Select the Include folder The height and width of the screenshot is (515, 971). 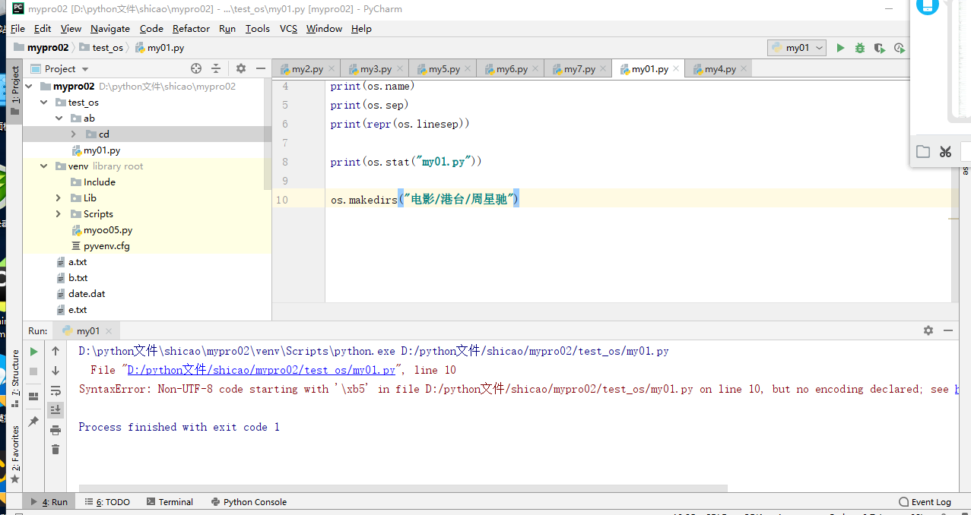point(93,182)
